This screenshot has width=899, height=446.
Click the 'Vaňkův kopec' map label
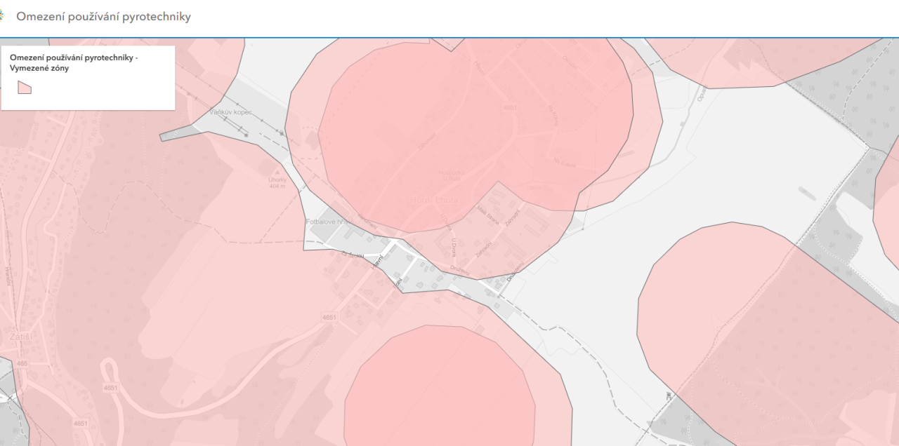[230, 112]
